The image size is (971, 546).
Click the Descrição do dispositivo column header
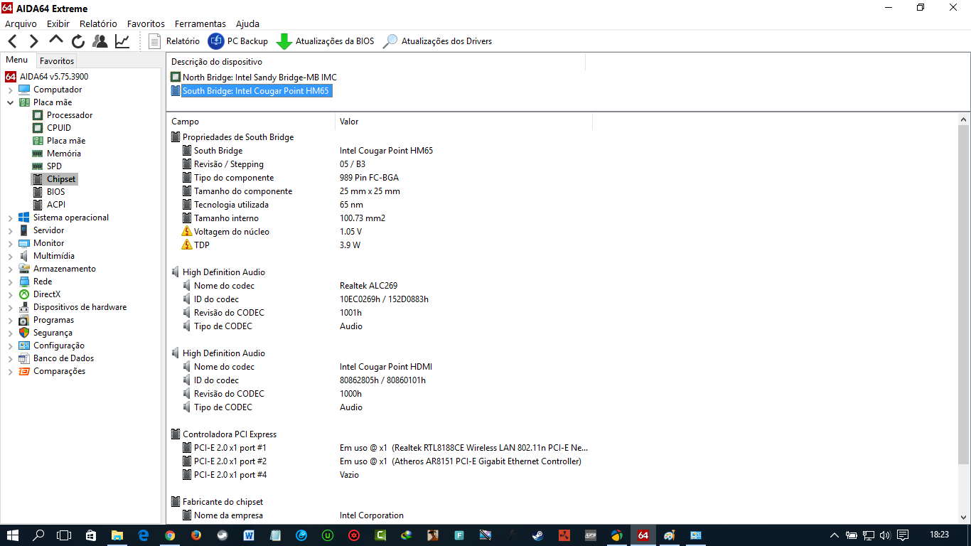[x=376, y=62]
